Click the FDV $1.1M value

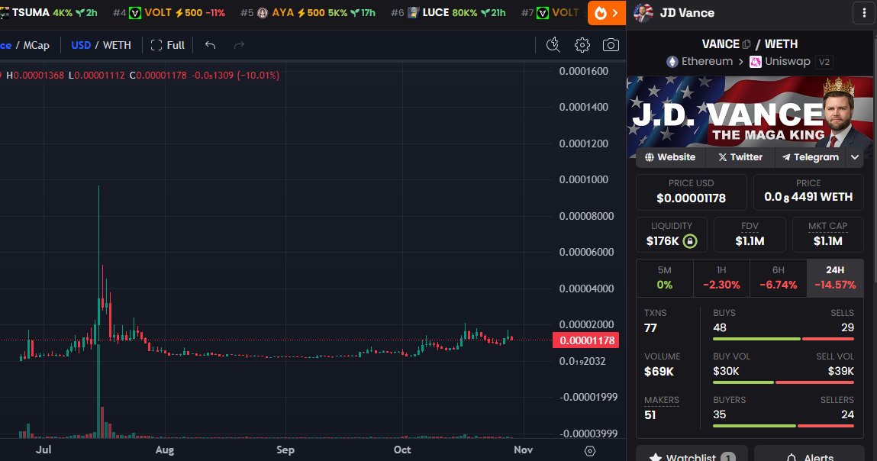tap(750, 241)
